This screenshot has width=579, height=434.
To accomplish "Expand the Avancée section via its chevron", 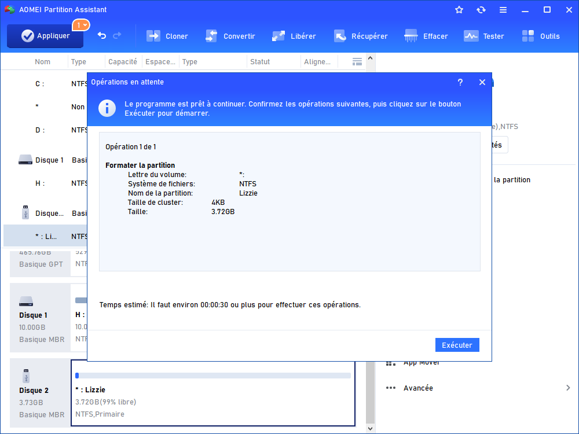I will (567, 388).
